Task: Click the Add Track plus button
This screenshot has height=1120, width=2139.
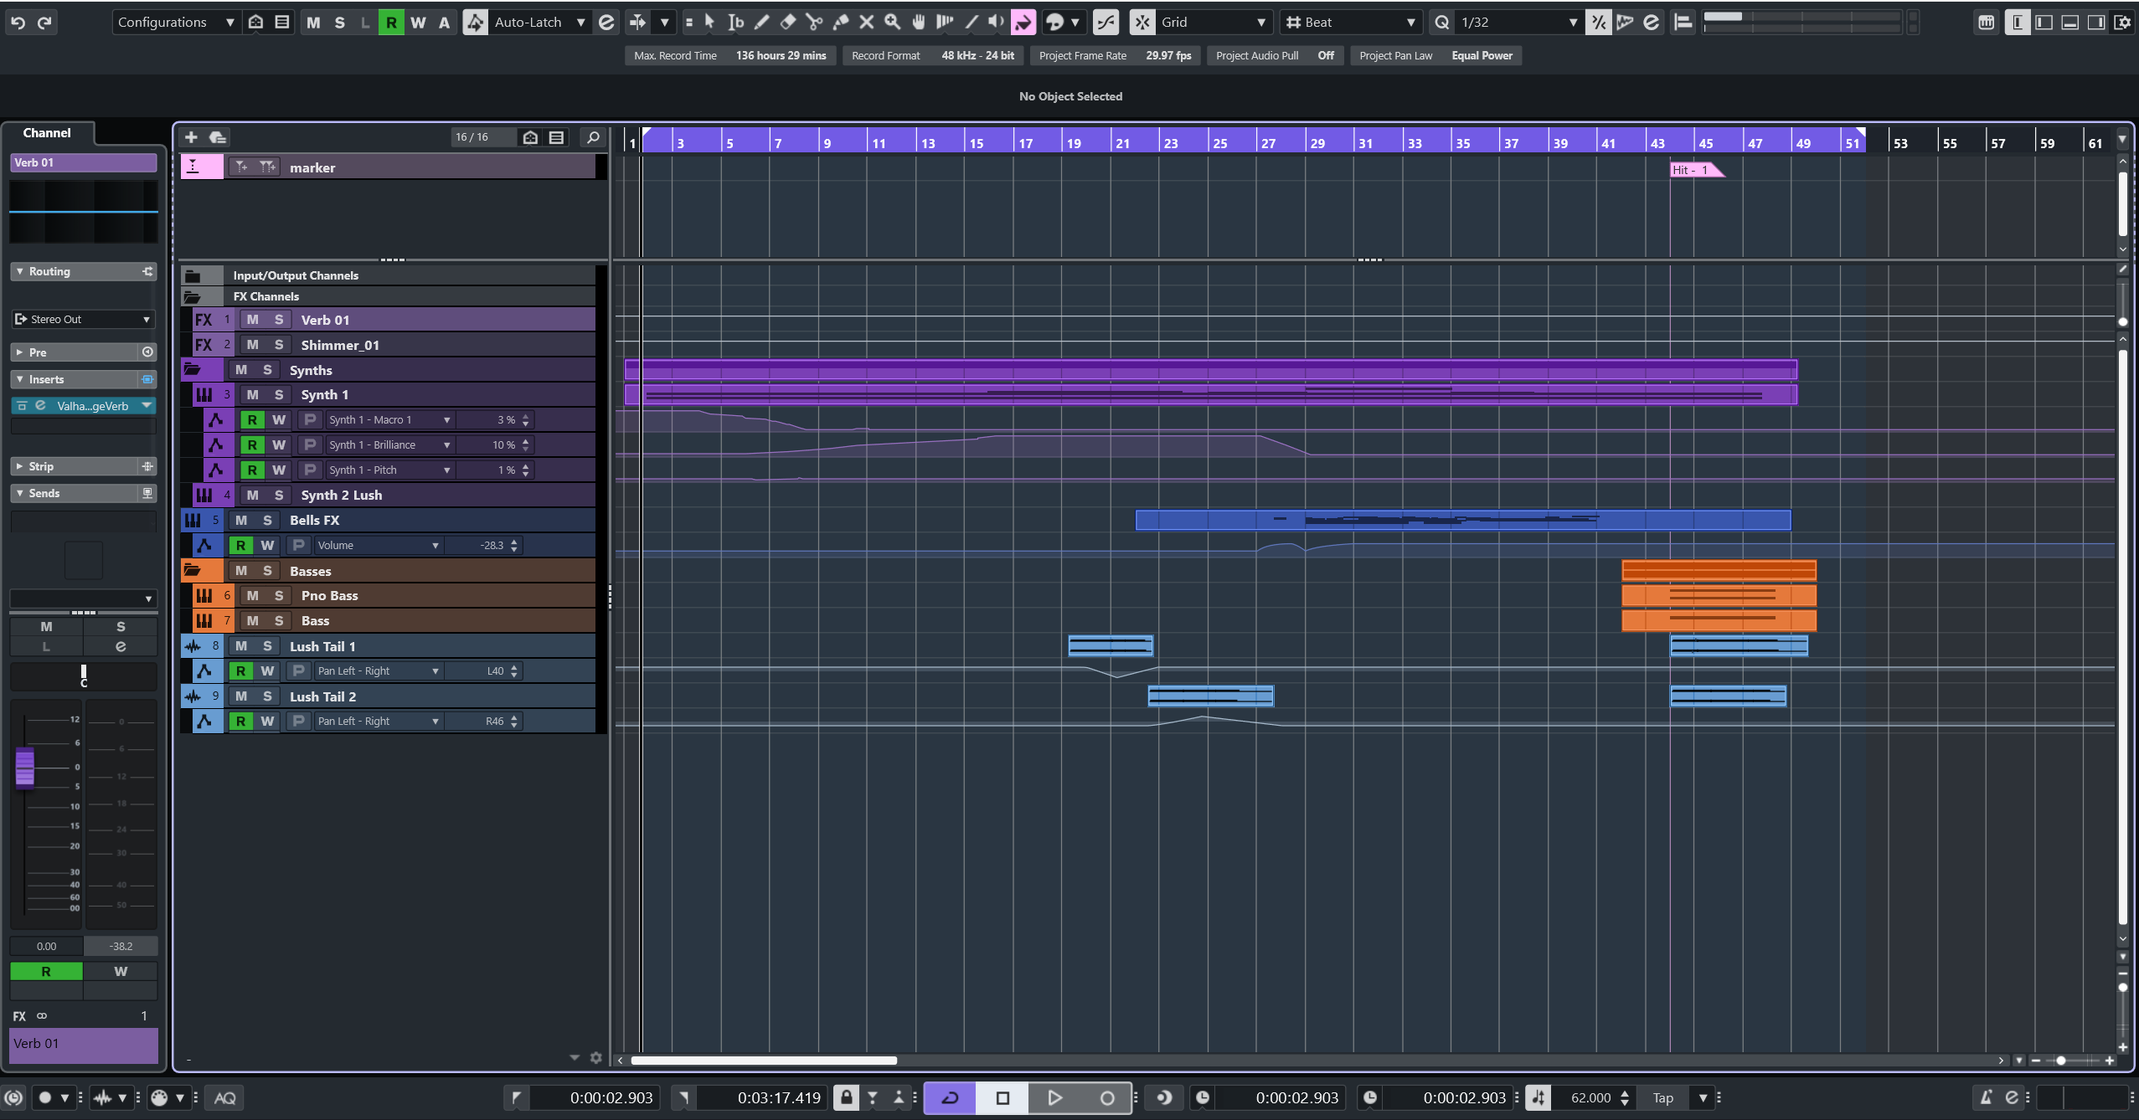Action: pyautogui.click(x=191, y=137)
